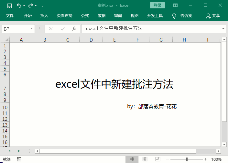Click the zoom slider handle
This screenshot has height=163, width=228.
coord(187,159)
